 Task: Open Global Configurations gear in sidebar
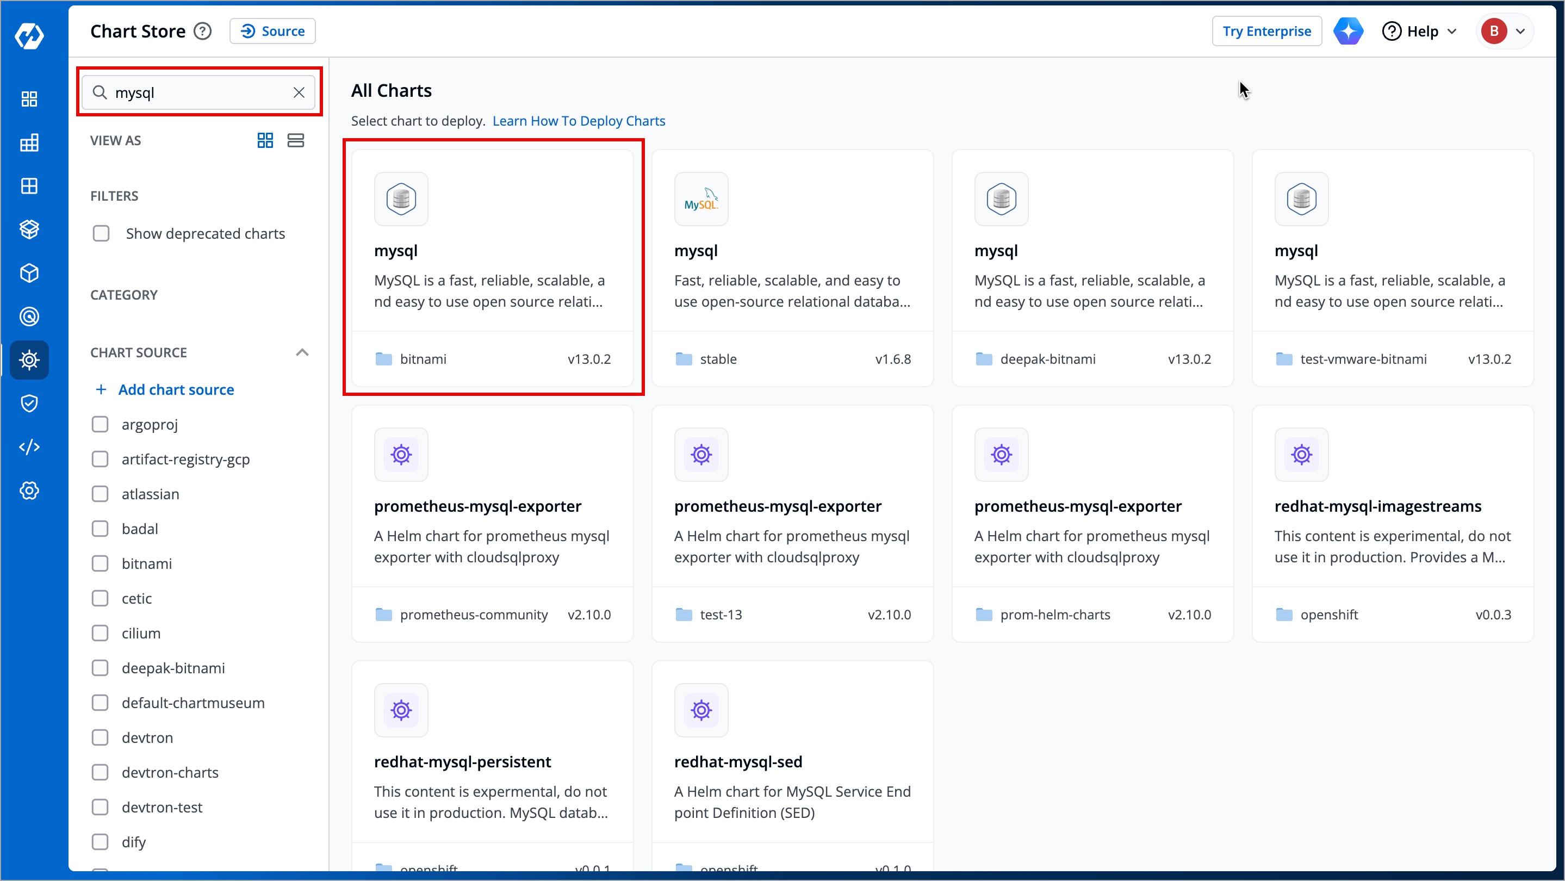29,491
